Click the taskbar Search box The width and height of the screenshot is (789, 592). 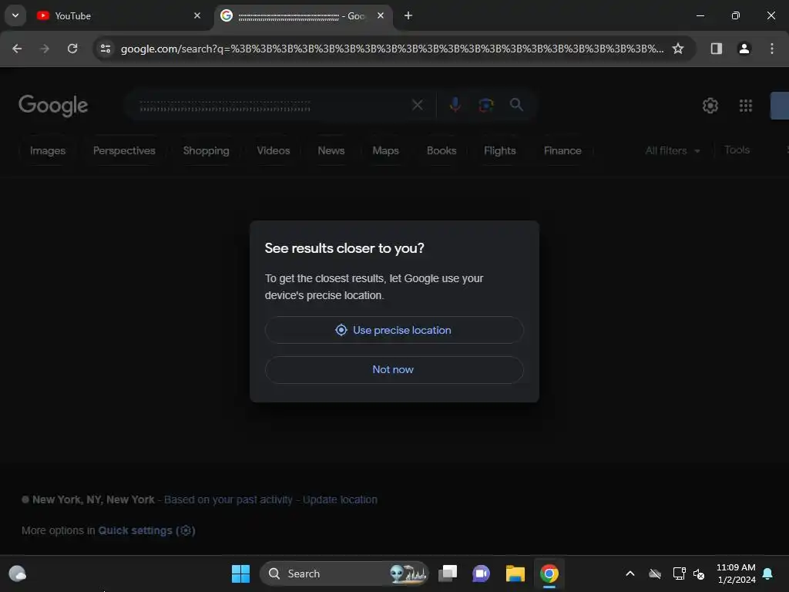(x=344, y=573)
